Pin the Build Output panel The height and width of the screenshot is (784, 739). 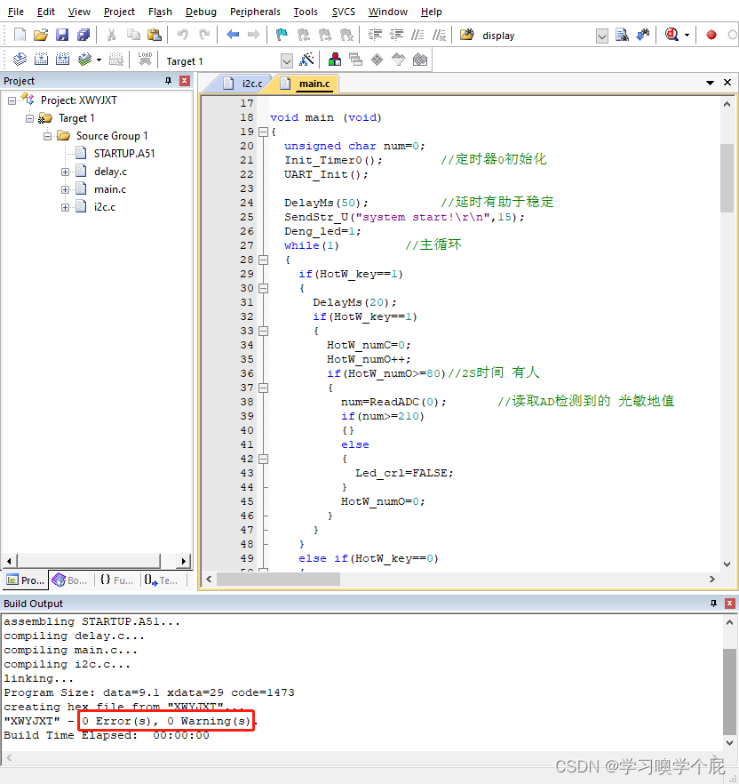(x=713, y=604)
